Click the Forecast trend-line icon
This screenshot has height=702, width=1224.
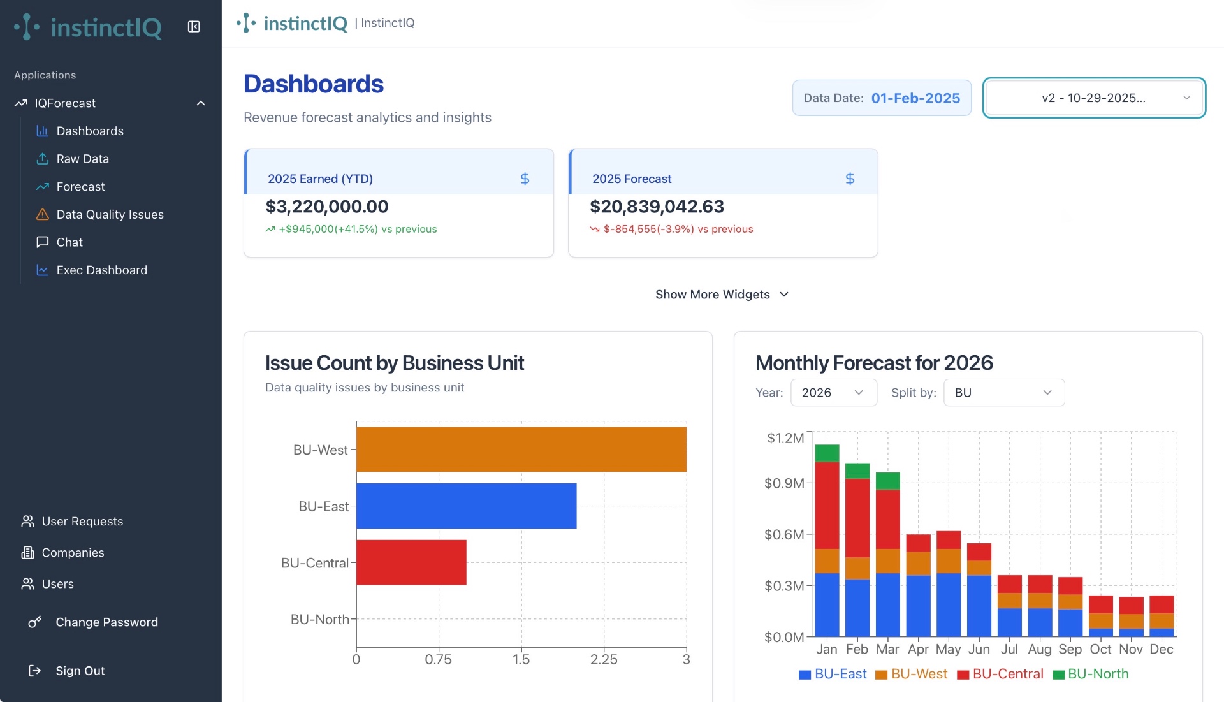[43, 187]
